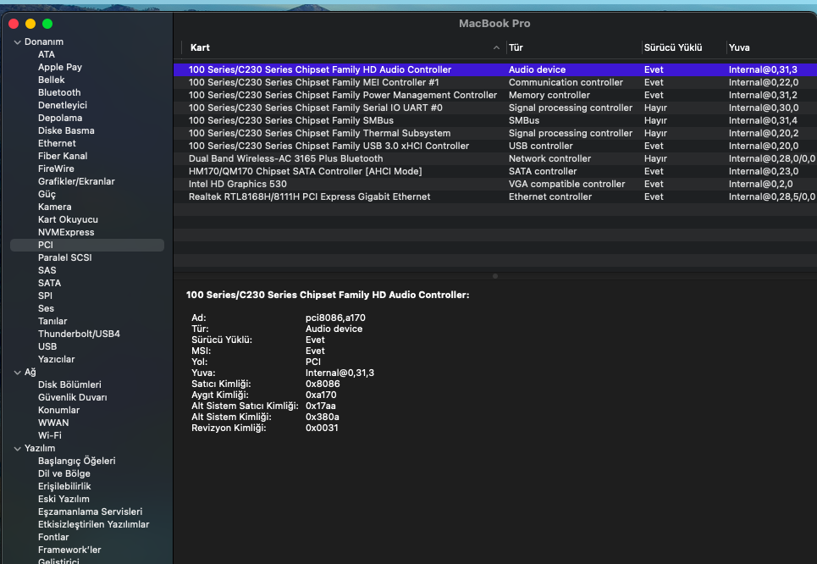Sort by Sürücü Yüklü column header
The image size is (817, 564).
[675, 47]
